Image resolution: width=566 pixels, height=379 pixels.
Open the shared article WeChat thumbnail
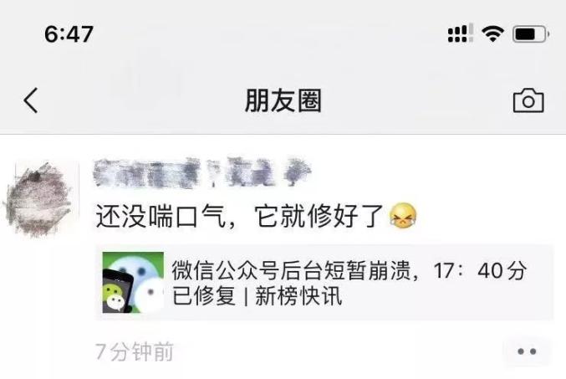tap(133, 283)
